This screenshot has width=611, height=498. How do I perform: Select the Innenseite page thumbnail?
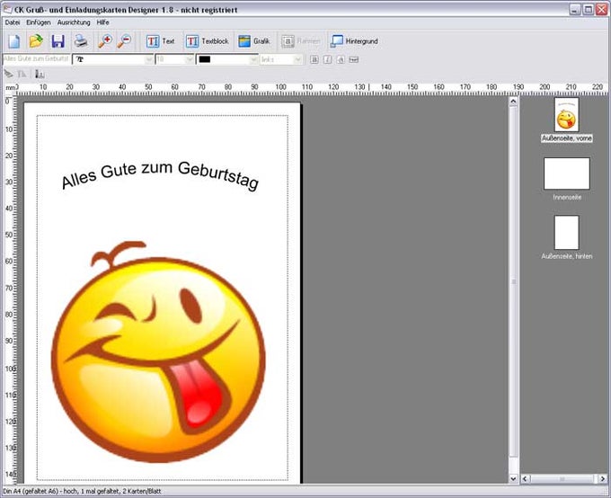567,174
